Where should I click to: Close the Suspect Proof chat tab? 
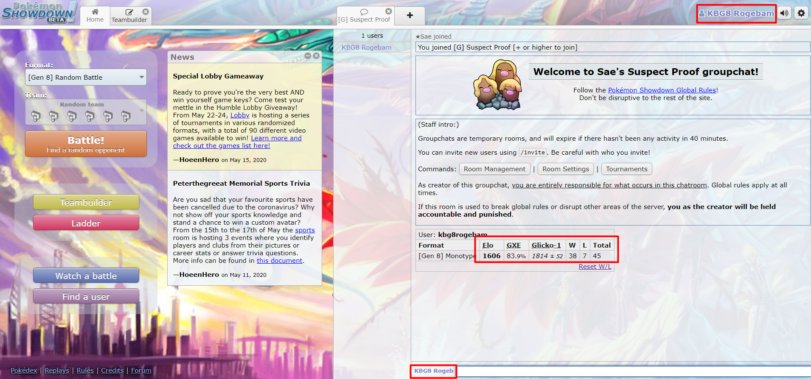click(x=388, y=11)
